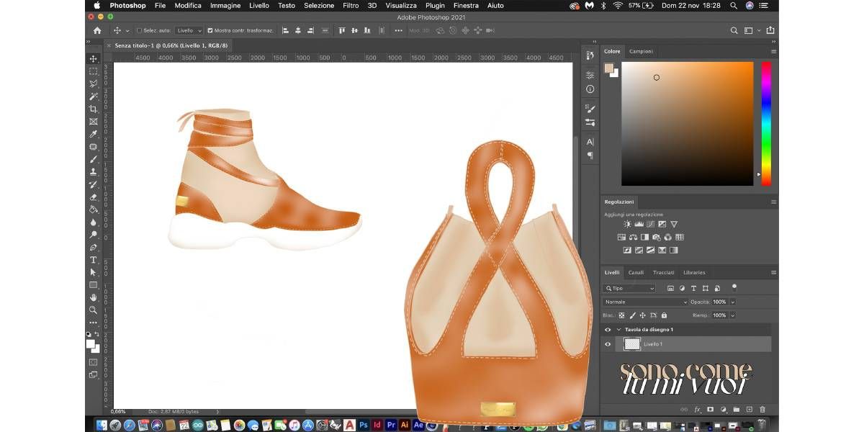
Task: Select the Zoom tool
Action: (93, 310)
